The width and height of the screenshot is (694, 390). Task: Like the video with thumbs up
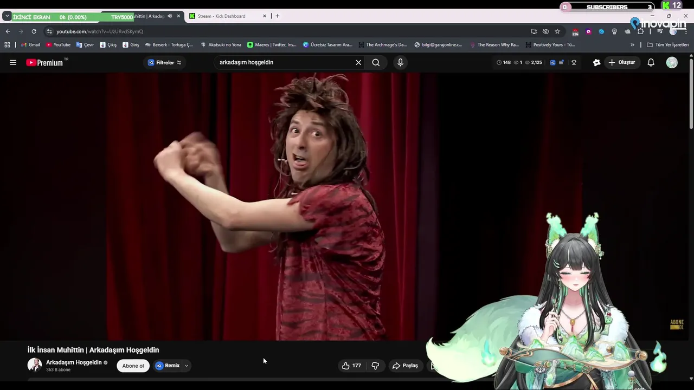tap(346, 366)
